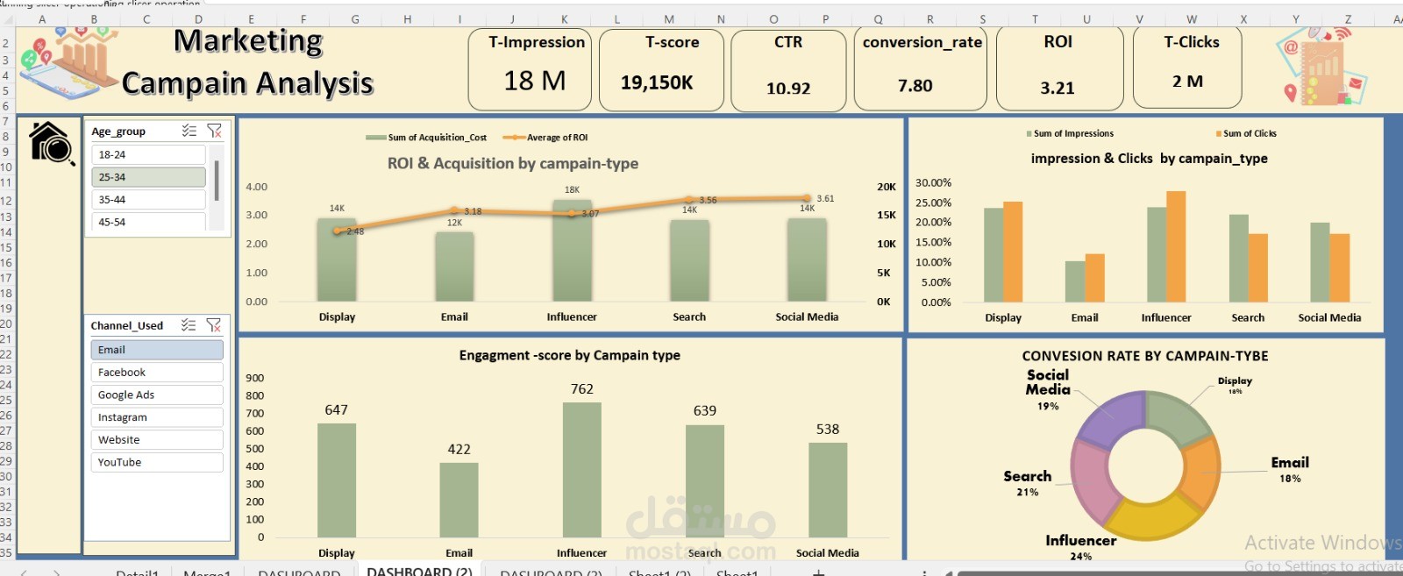This screenshot has height=576, width=1403.
Task: Switch to the DASHBOARD (2) sheet tab
Action: point(419,571)
